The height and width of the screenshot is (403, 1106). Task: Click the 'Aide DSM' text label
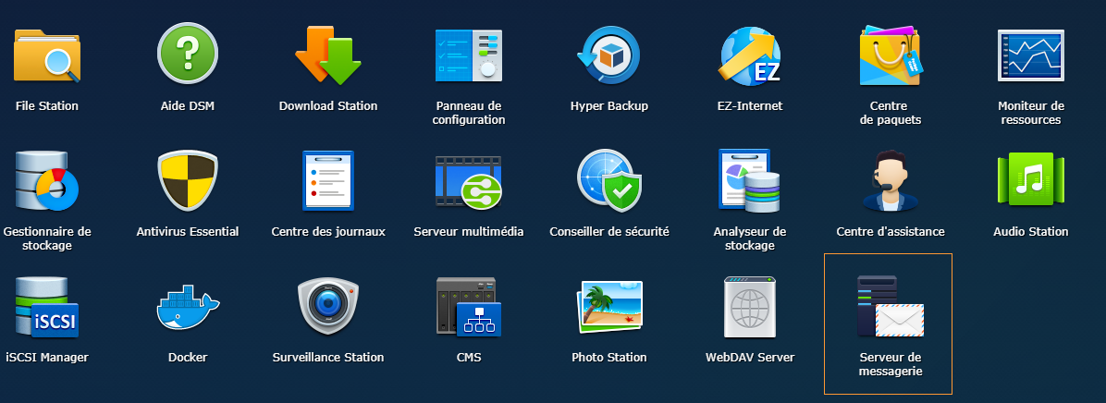[188, 106]
